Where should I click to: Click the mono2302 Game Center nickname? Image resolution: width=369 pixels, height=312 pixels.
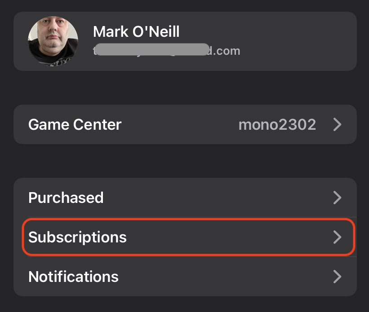[277, 124]
